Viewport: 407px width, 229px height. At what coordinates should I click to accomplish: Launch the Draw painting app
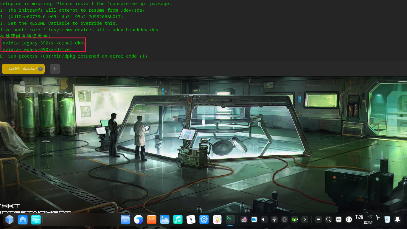click(x=217, y=219)
